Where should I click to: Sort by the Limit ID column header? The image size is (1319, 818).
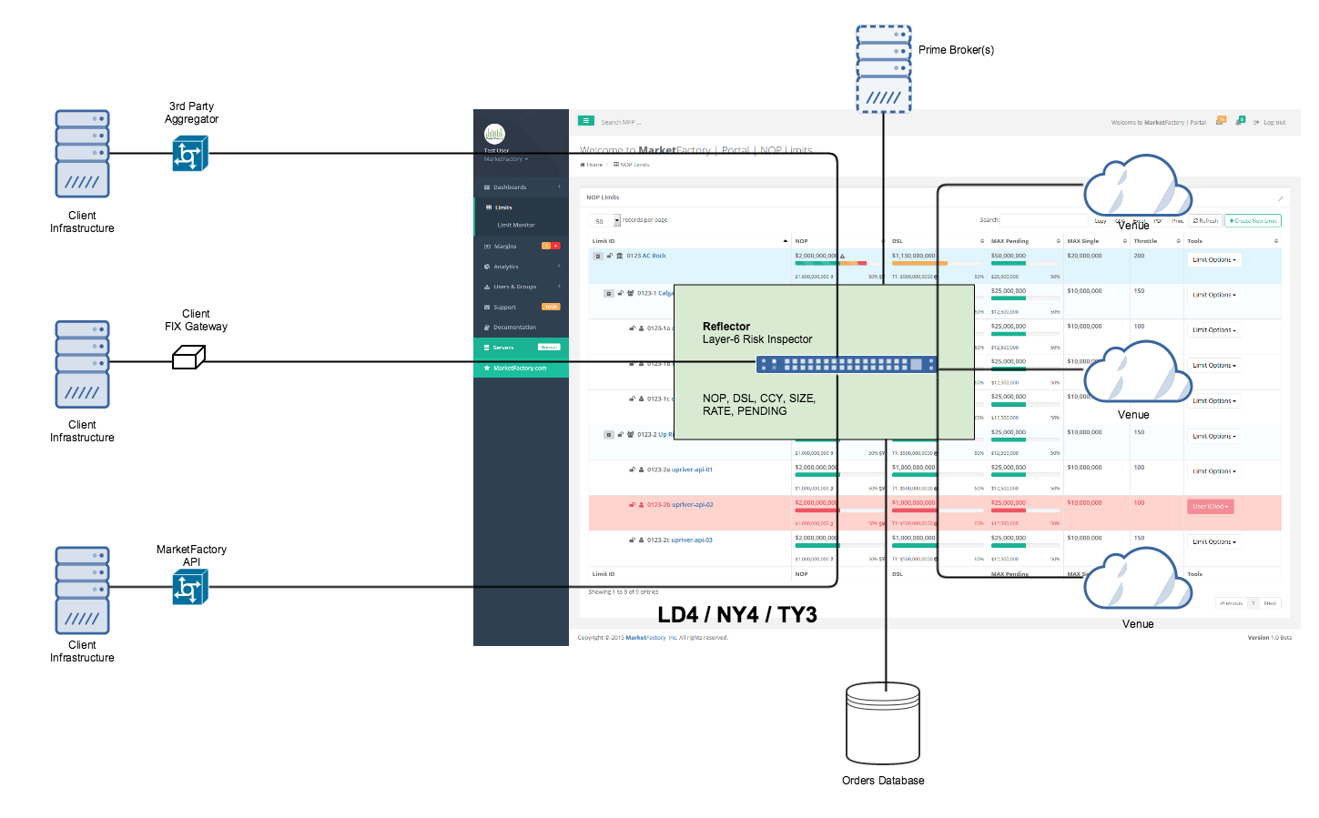coord(690,241)
